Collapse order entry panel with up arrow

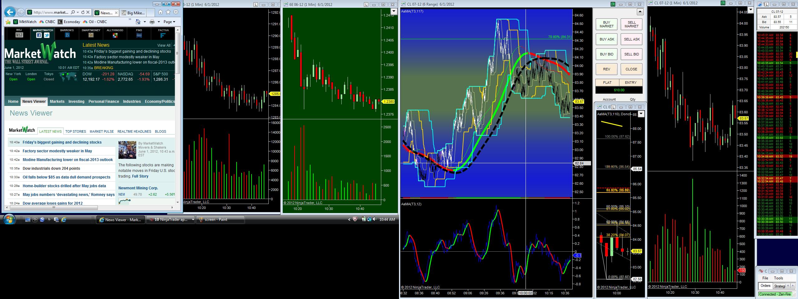point(640,12)
